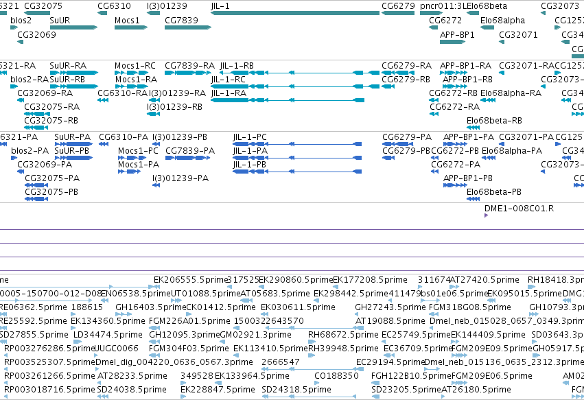This screenshot has height=400, width=584.
Task: Select the RH68672.5prime EST label
Action: pyautogui.click(x=343, y=335)
